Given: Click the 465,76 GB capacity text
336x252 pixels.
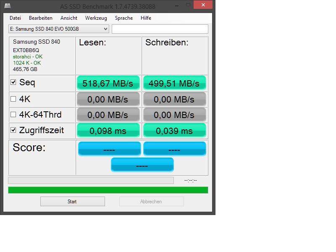Looking at the screenshot, I should (25, 69).
